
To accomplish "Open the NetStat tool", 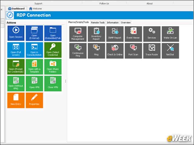I will coord(170,51).
